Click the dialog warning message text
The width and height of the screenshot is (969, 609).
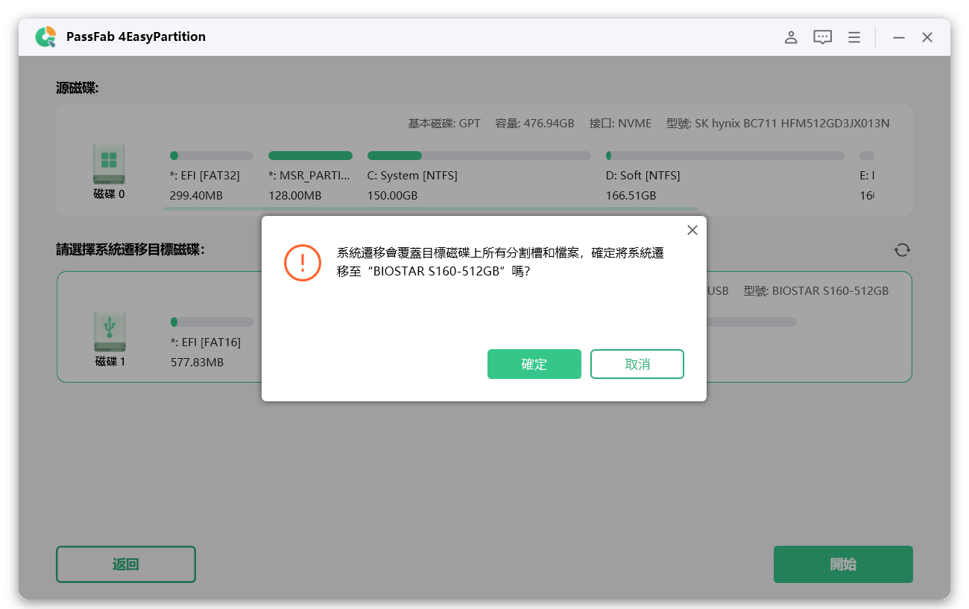click(x=500, y=262)
